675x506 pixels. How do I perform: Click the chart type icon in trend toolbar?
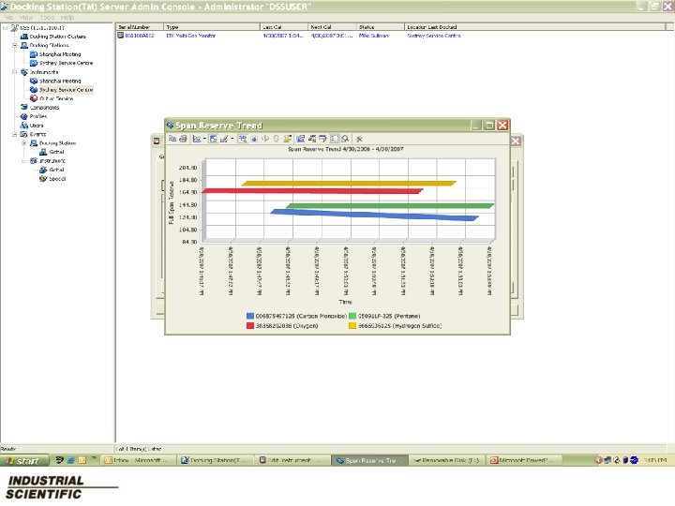197,139
